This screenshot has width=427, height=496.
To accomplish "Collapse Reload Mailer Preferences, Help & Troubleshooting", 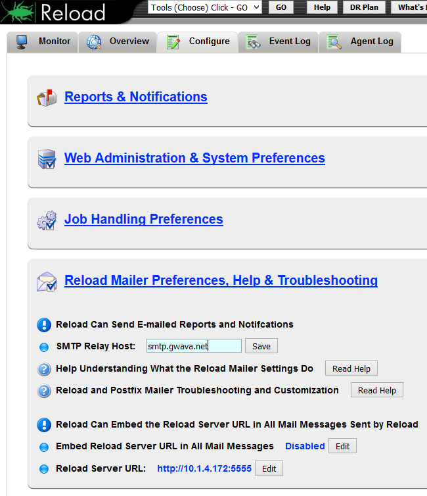I will pyautogui.click(x=221, y=280).
